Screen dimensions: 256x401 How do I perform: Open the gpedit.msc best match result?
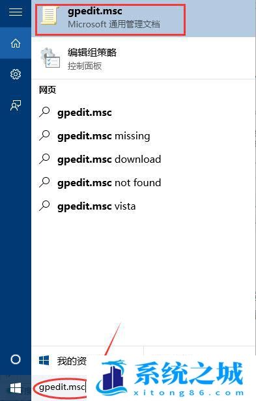[x=110, y=20]
